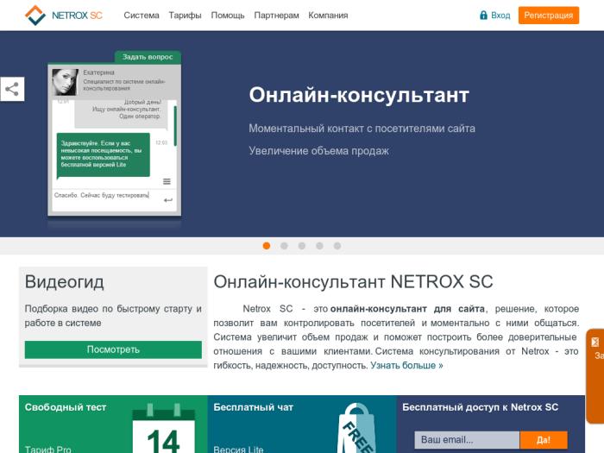Open the Компания menu item
The height and width of the screenshot is (453, 604).
point(328,16)
